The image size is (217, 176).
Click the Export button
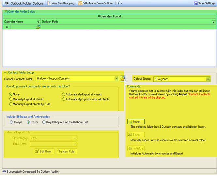pyautogui.click(x=136, y=135)
